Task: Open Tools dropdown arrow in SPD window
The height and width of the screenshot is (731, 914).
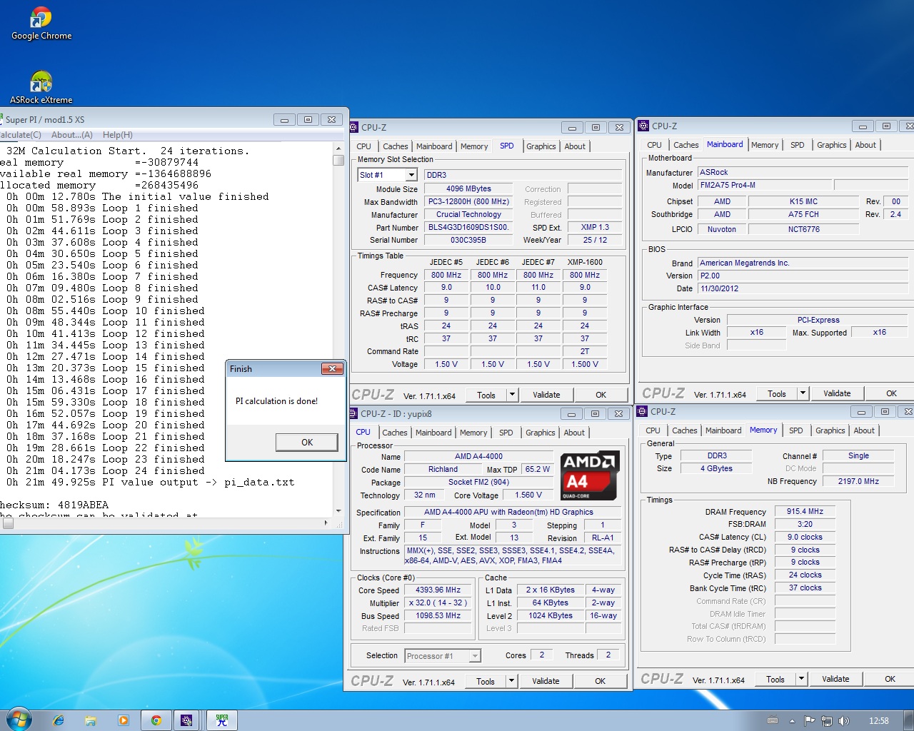Action: point(512,395)
